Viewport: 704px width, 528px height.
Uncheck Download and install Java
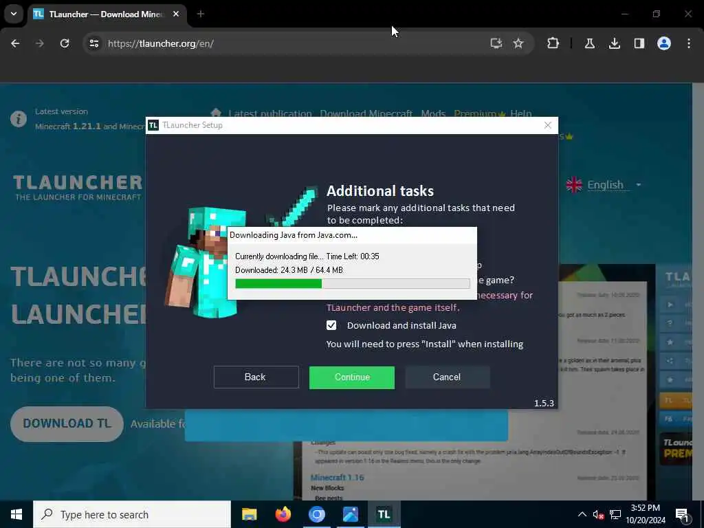click(331, 325)
